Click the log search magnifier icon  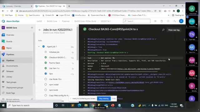pos(163,30)
